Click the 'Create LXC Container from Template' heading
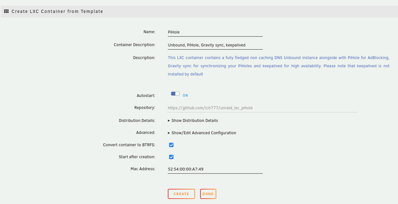Screen dimensions: 398x204 tap(57, 12)
